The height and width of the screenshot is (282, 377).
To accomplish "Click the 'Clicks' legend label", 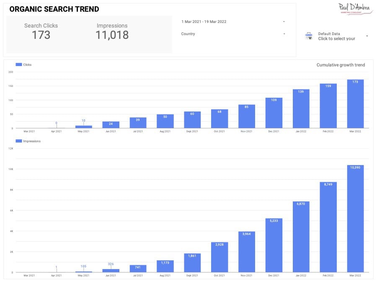I will (27, 65).
